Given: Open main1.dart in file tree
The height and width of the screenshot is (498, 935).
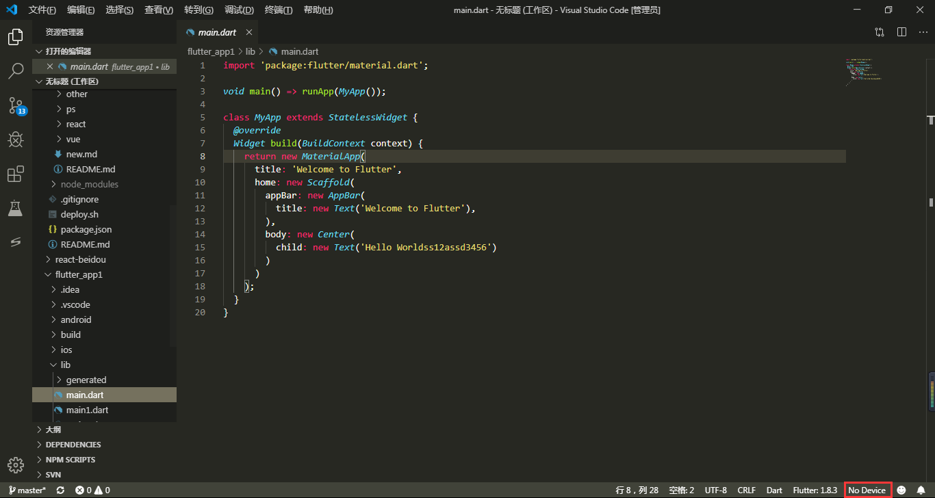Looking at the screenshot, I should [x=87, y=410].
